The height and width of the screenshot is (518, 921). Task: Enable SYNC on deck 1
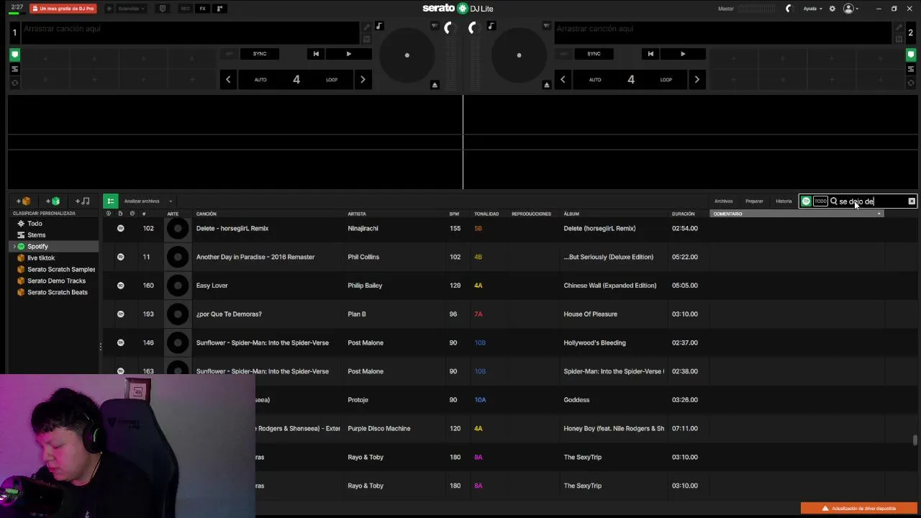coord(260,53)
